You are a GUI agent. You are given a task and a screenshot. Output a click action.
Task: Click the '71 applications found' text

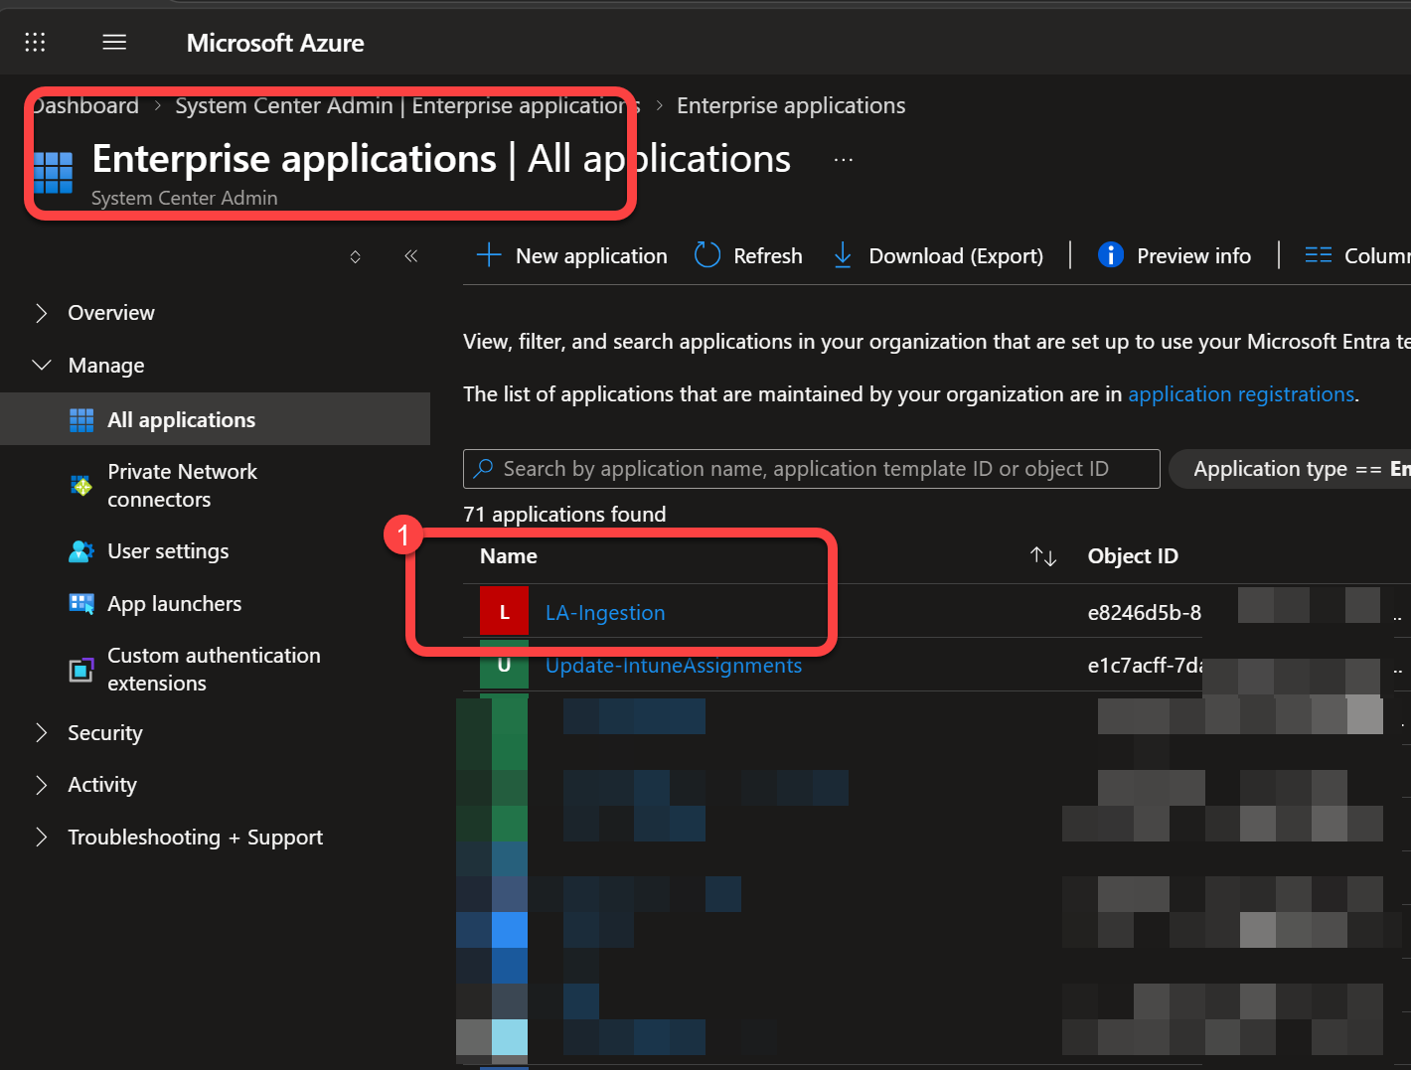pos(564,515)
